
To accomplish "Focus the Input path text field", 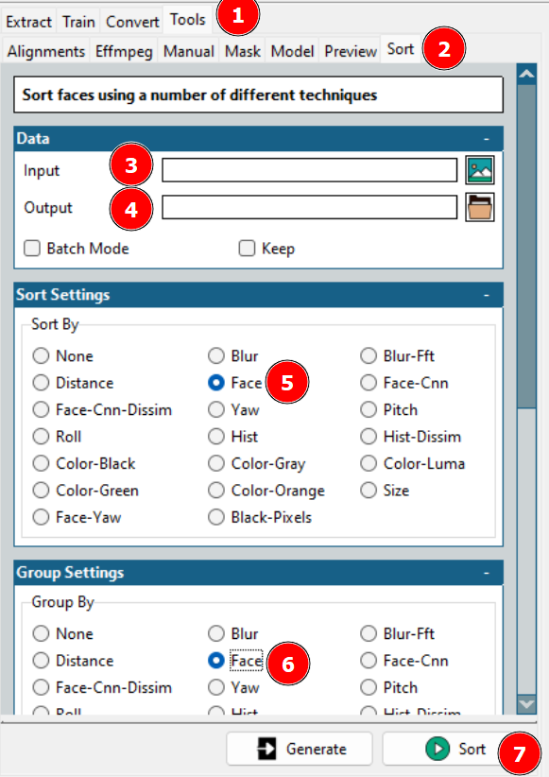I will 309,170.
